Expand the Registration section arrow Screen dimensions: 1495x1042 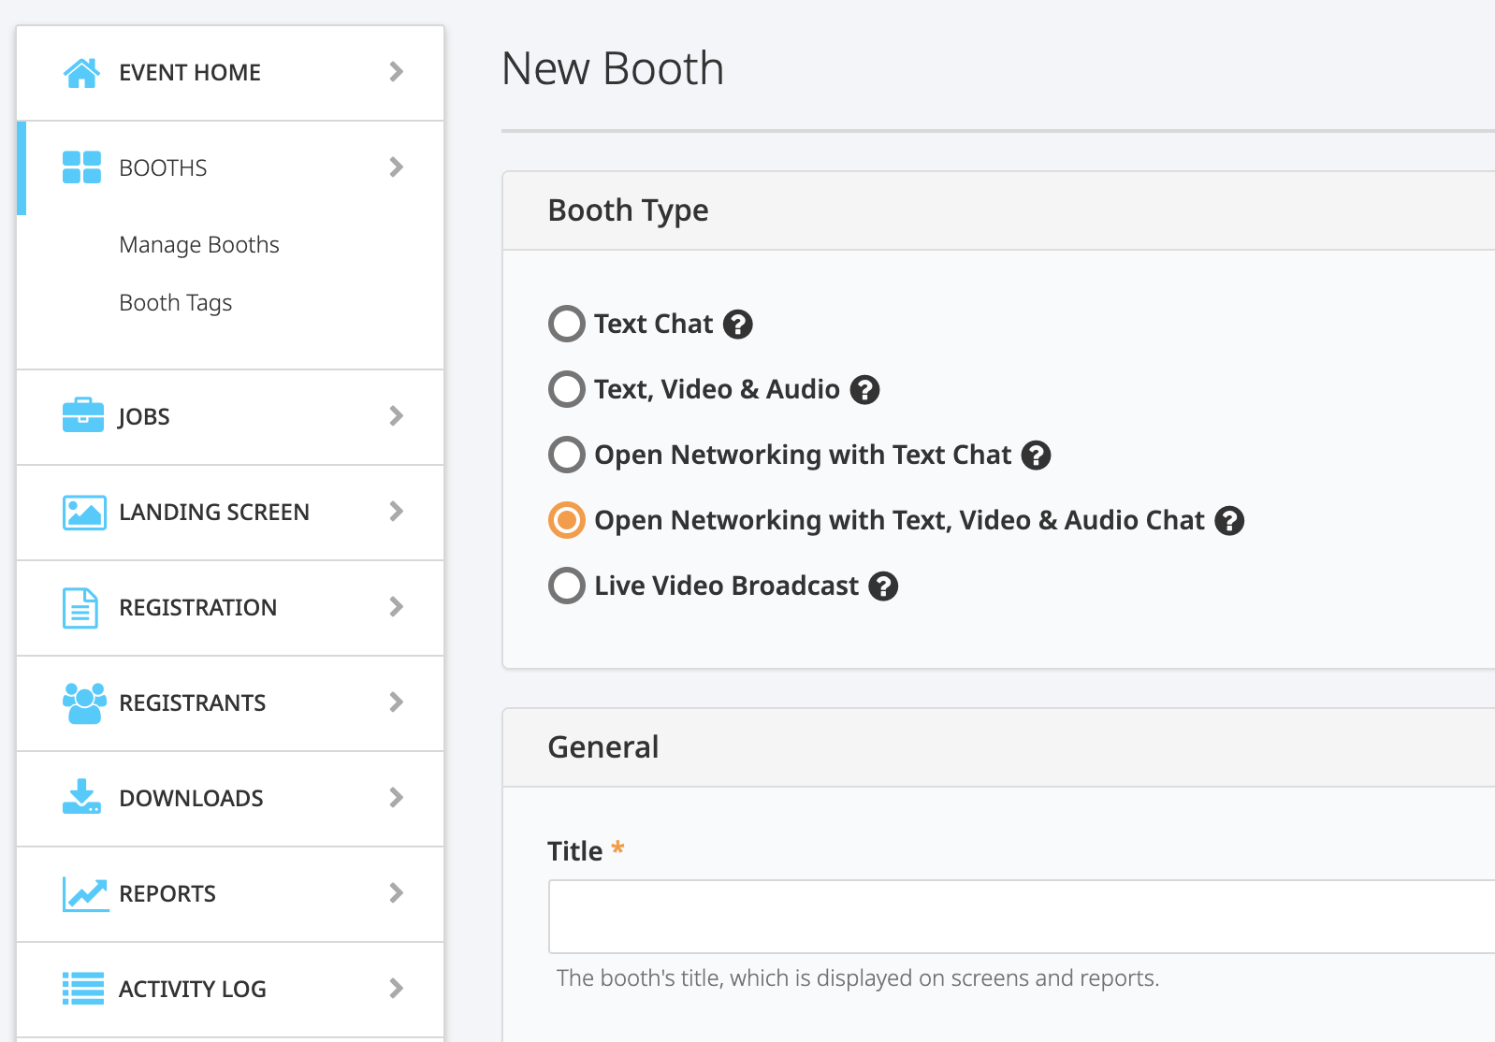pos(396,607)
